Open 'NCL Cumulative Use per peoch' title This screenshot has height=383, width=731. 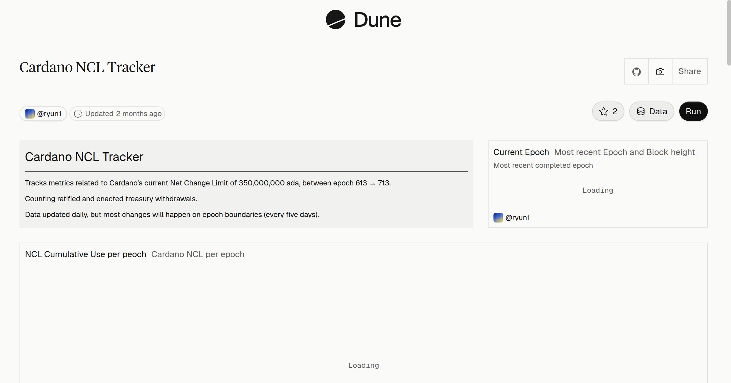(x=86, y=254)
